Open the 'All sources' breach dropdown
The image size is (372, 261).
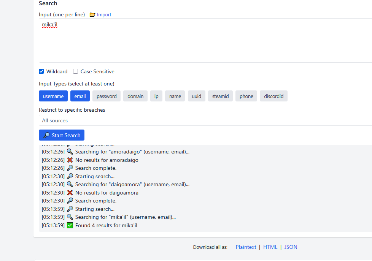click(205, 120)
